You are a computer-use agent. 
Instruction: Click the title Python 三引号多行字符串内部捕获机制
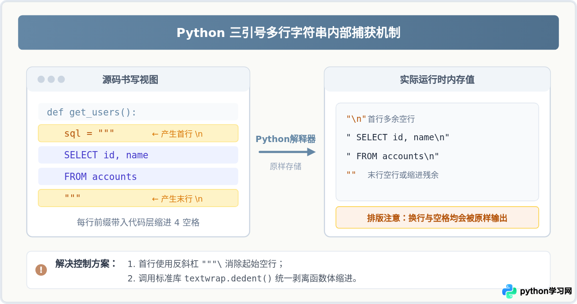click(288, 33)
